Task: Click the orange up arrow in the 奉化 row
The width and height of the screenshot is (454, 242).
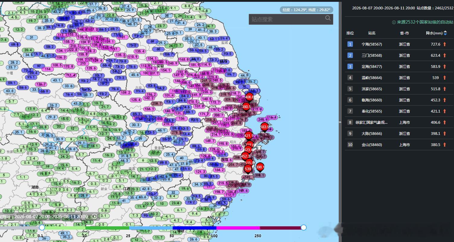Action: click(445, 111)
